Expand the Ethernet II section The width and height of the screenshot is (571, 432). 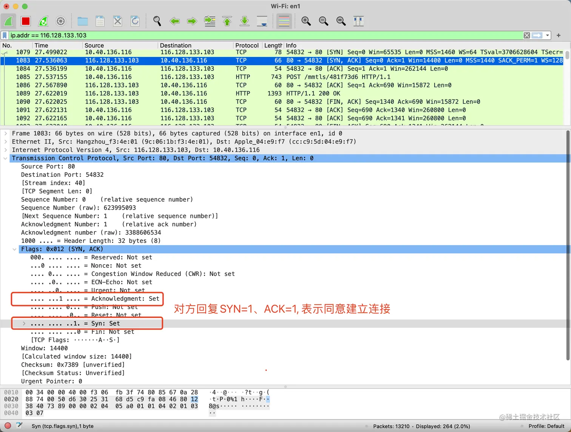click(x=5, y=142)
